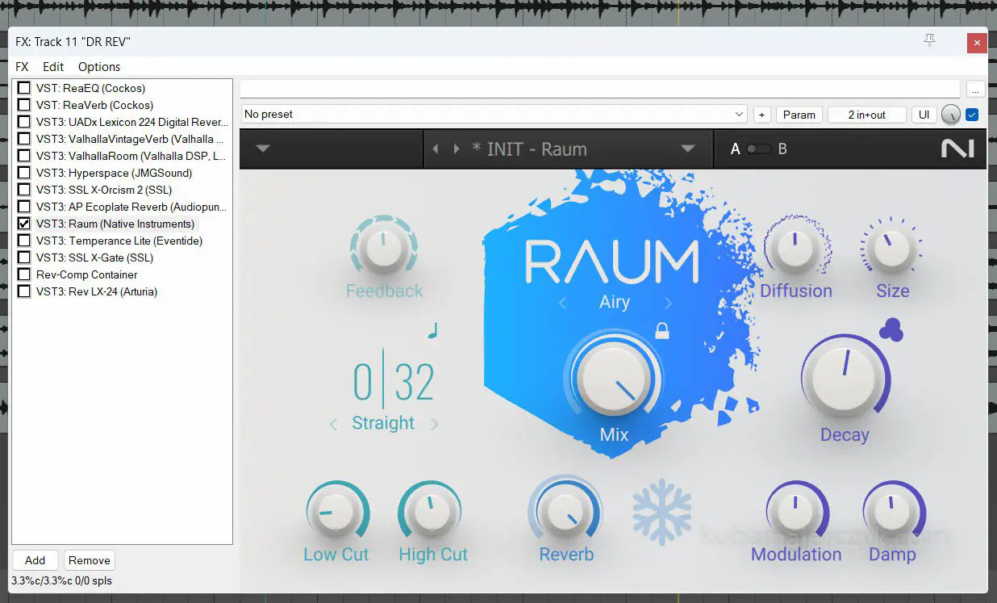The width and height of the screenshot is (997, 603).
Task: Click the Mix lock icon
Action: 661,330
